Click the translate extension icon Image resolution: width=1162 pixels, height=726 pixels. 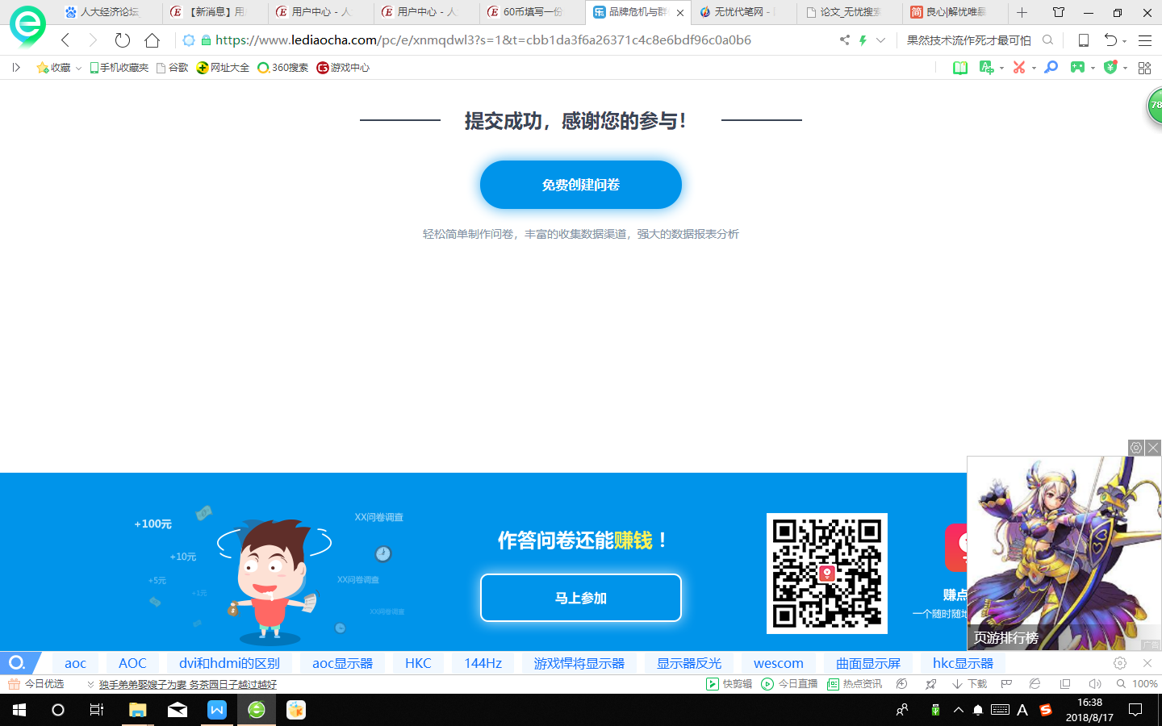986,68
